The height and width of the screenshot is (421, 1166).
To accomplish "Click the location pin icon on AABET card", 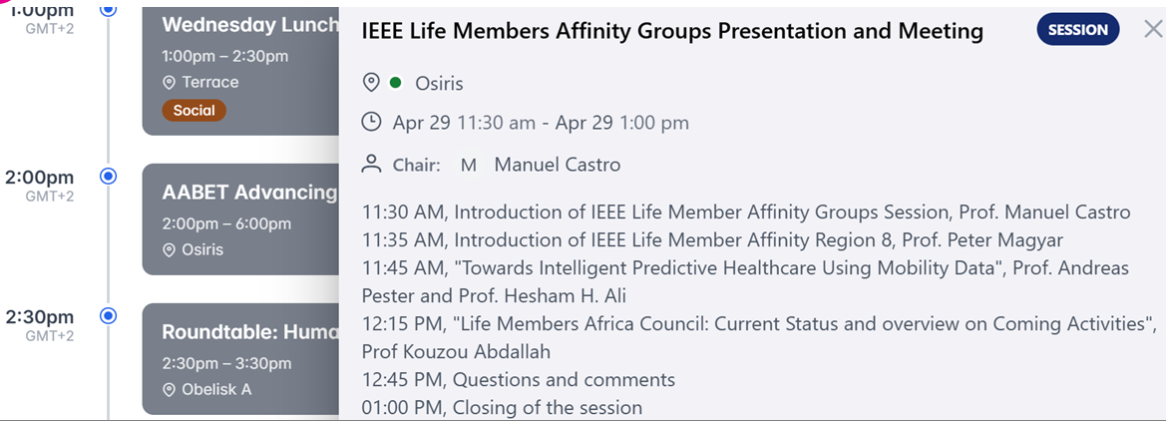I will (x=170, y=250).
